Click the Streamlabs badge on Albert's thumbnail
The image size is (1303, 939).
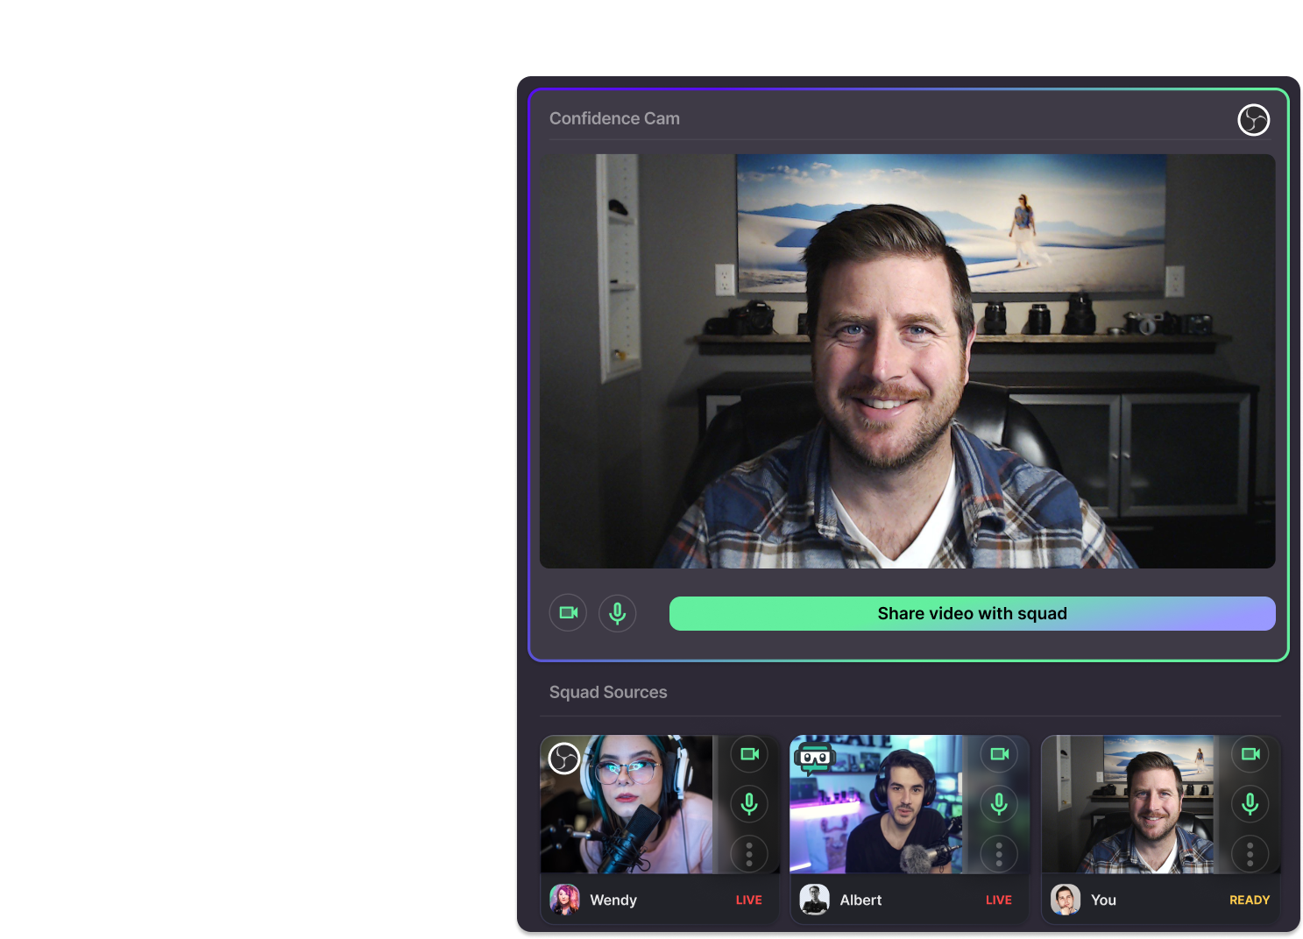coord(814,757)
